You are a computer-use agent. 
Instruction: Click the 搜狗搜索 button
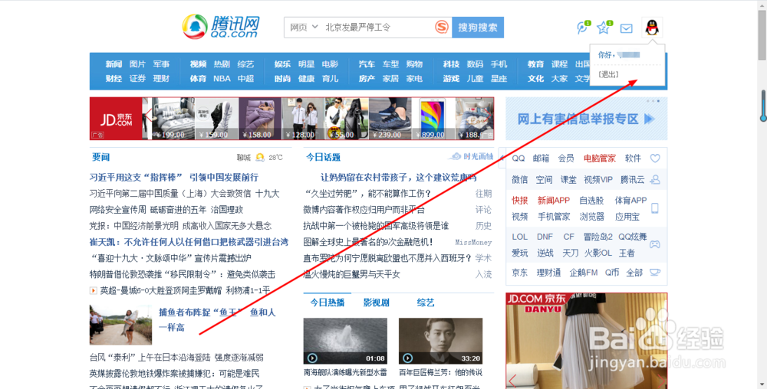478,28
